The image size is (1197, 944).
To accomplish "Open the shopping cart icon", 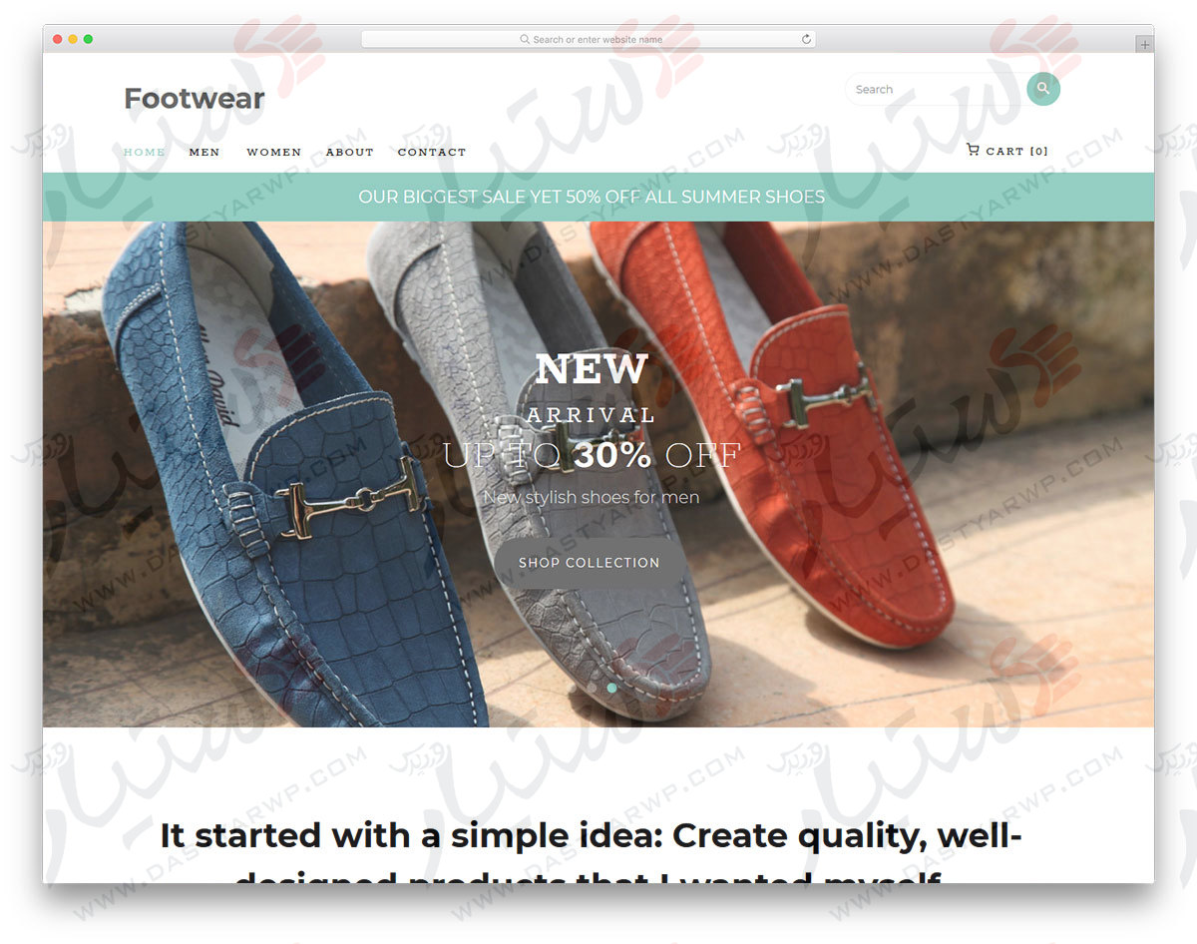I will click(973, 150).
